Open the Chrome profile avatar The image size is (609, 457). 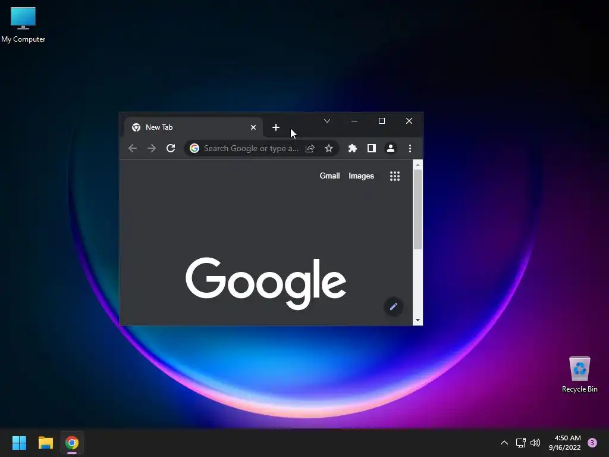click(x=391, y=148)
